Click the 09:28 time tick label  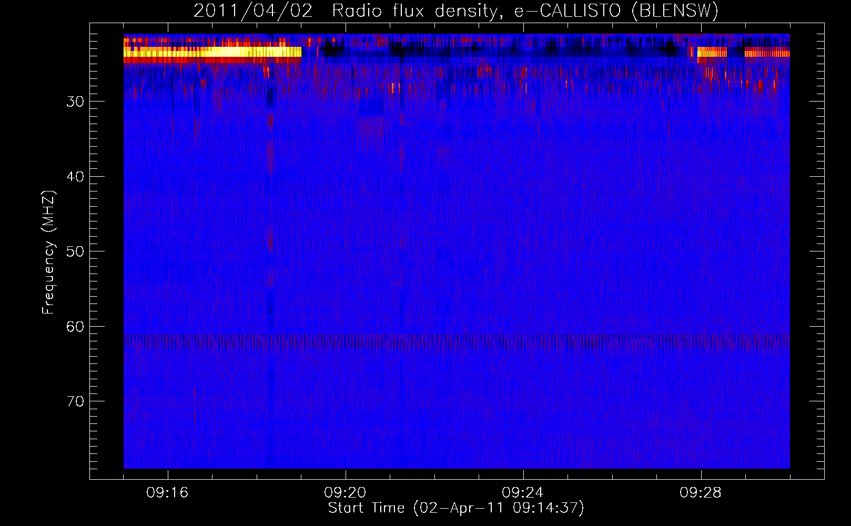[x=701, y=493]
